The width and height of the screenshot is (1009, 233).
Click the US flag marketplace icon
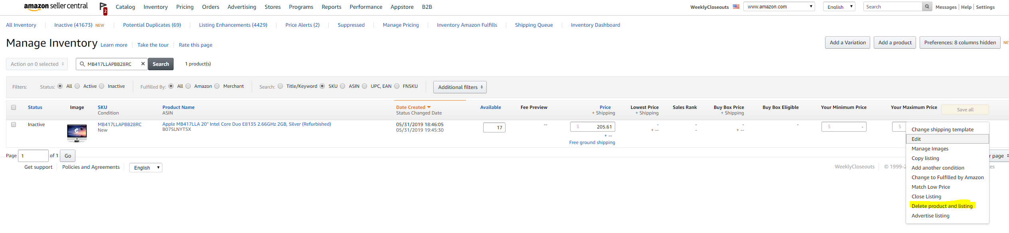[x=736, y=7]
